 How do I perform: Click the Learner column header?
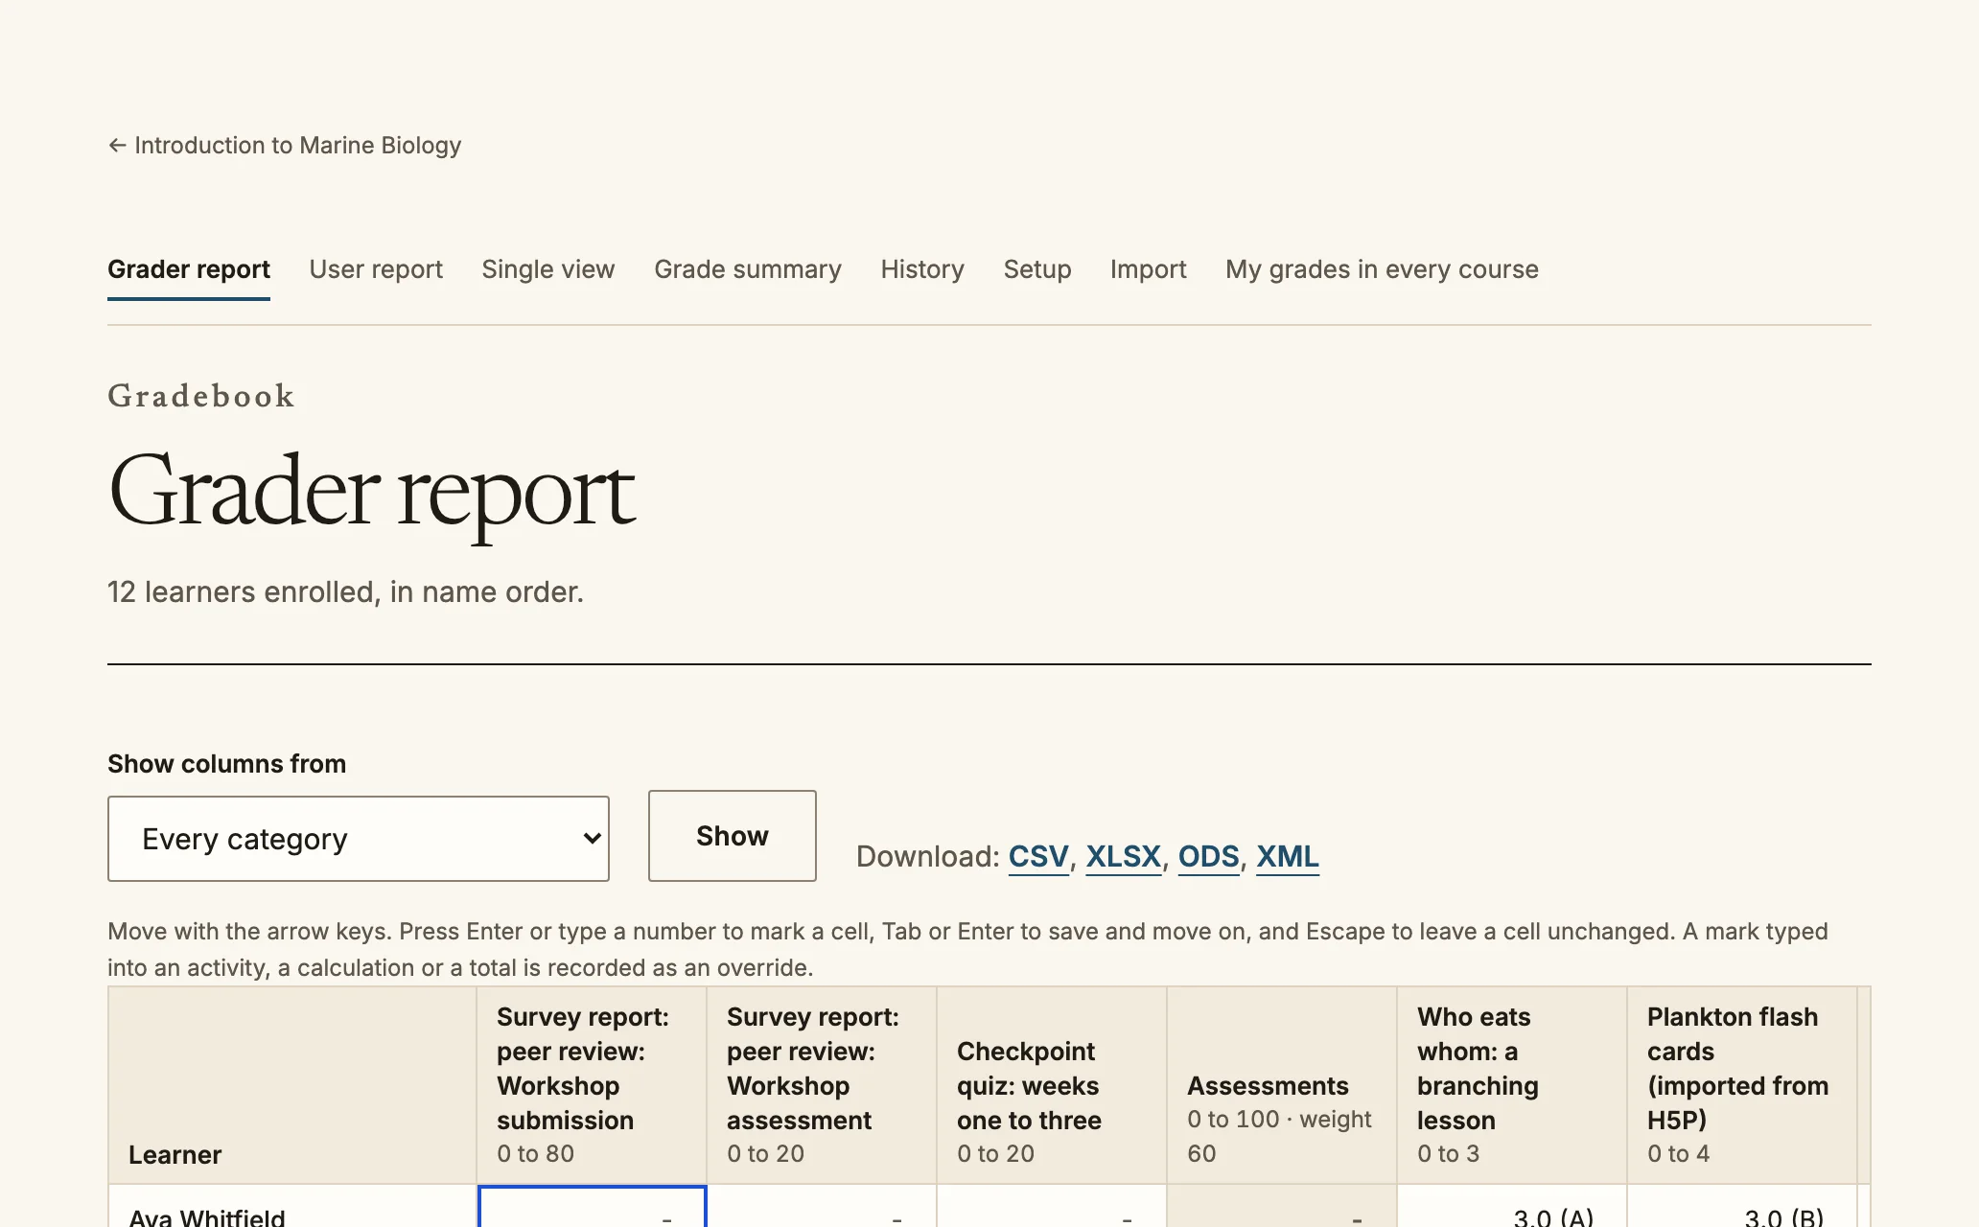pos(292,1086)
